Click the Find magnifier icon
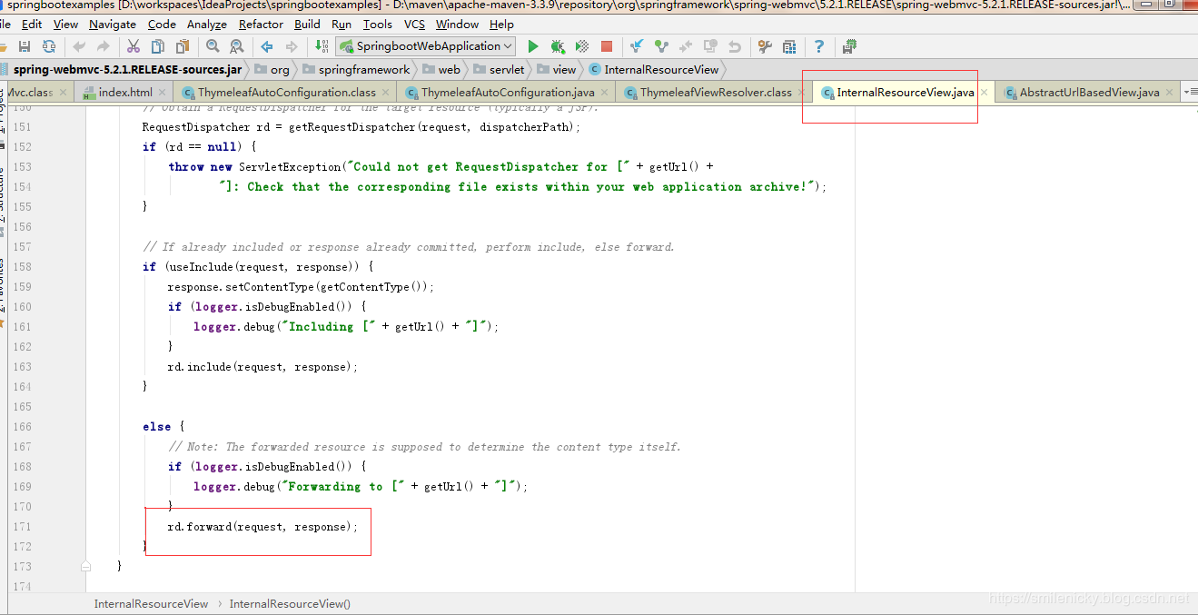Screen dimensions: 1198x615 [x=213, y=46]
